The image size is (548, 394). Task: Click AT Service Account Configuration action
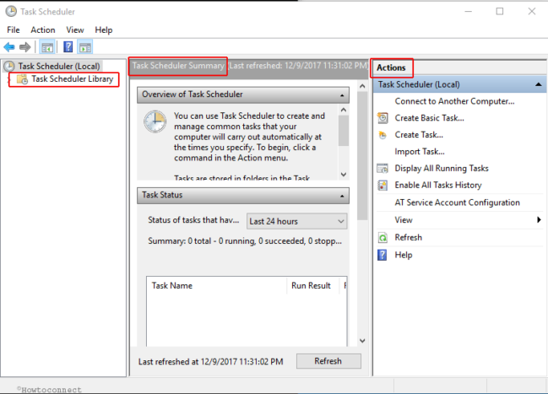pyautogui.click(x=457, y=202)
